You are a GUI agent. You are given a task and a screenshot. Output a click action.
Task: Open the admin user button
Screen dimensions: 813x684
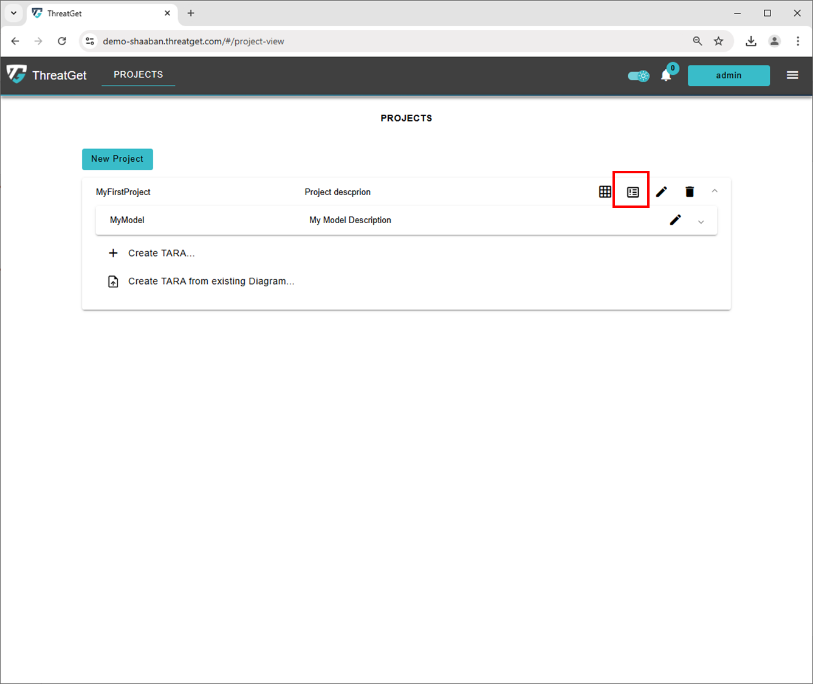(728, 75)
